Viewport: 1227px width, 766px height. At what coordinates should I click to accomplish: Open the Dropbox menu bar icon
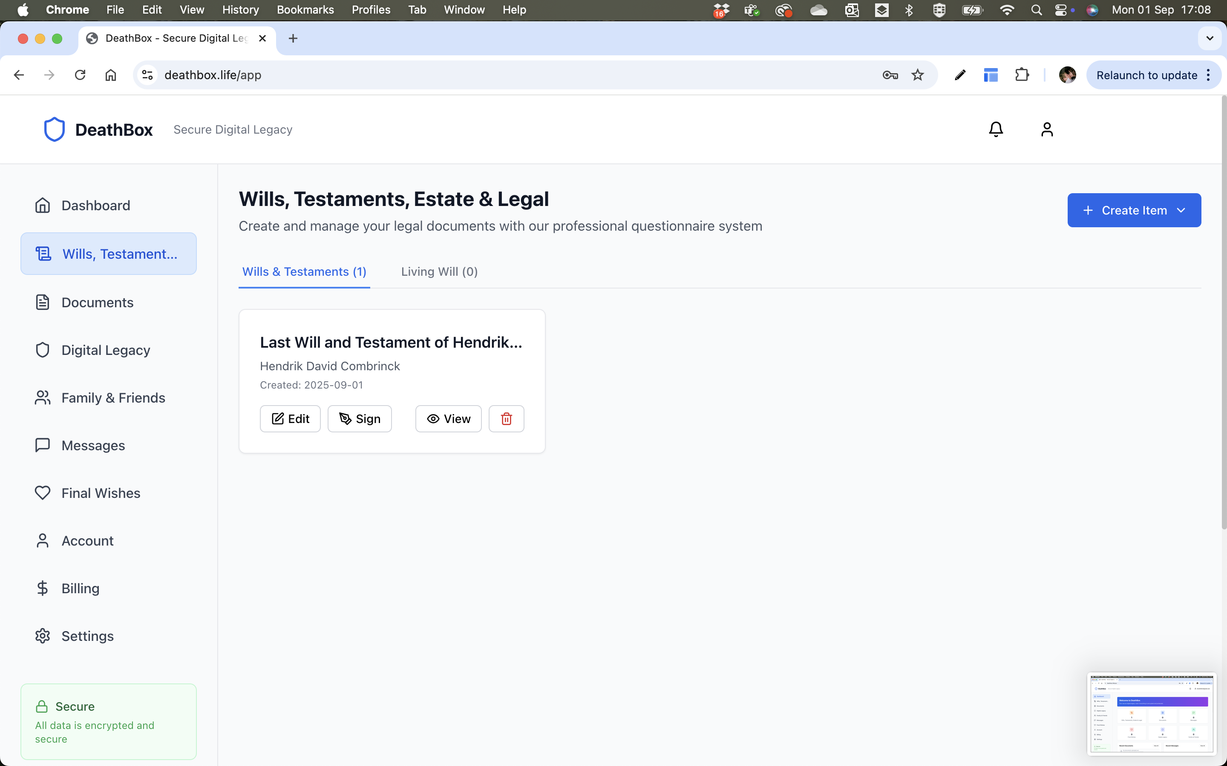721,10
